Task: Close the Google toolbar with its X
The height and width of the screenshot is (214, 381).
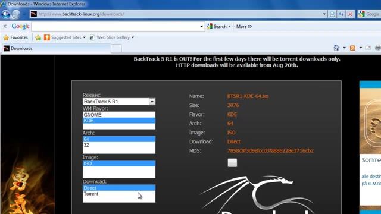Action: click(x=5, y=26)
